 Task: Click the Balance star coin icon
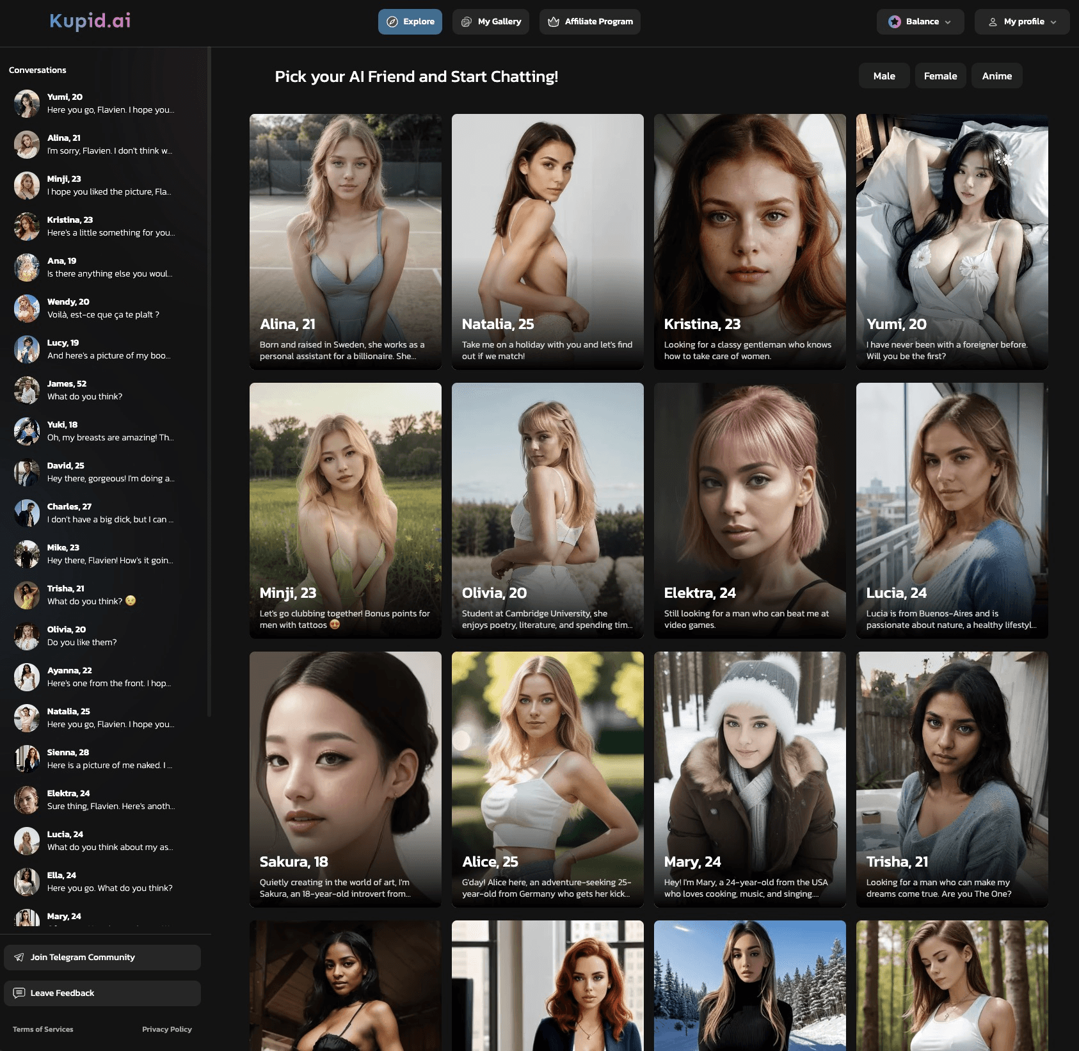(894, 22)
